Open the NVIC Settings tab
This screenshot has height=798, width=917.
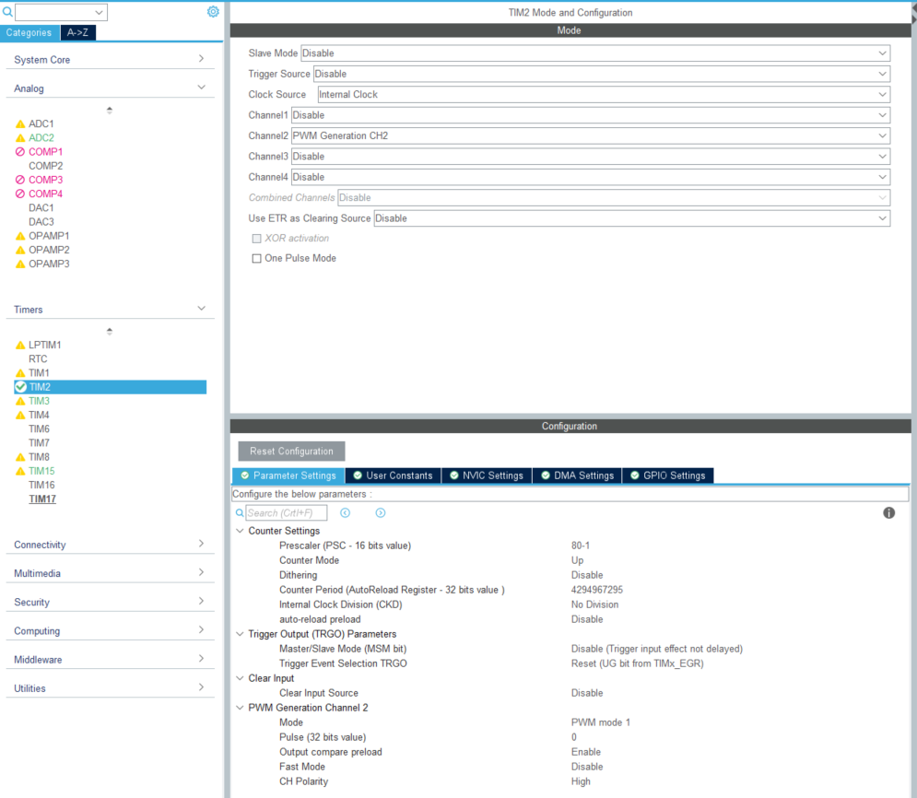[487, 475]
